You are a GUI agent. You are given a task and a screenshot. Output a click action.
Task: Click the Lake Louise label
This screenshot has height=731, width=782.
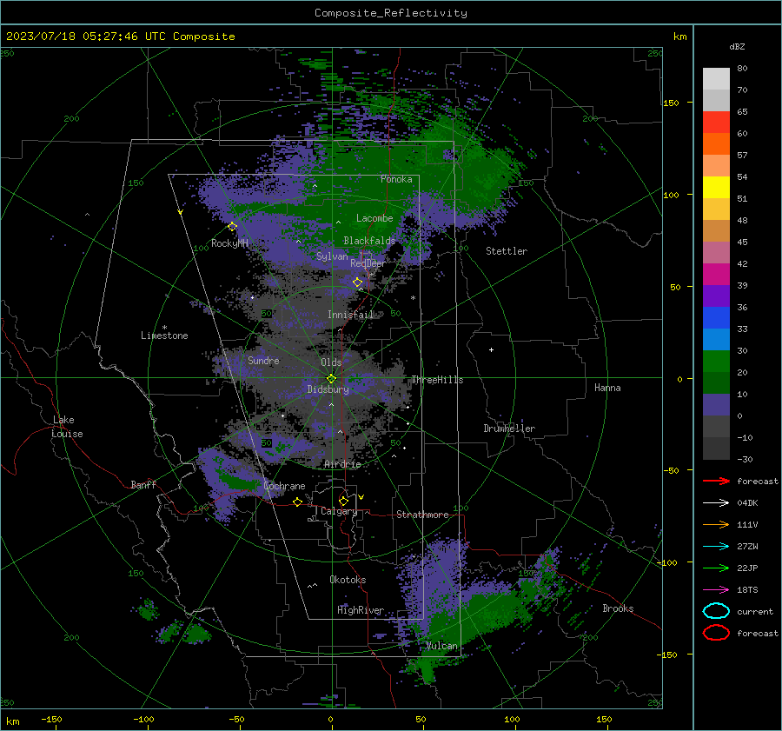tap(67, 427)
